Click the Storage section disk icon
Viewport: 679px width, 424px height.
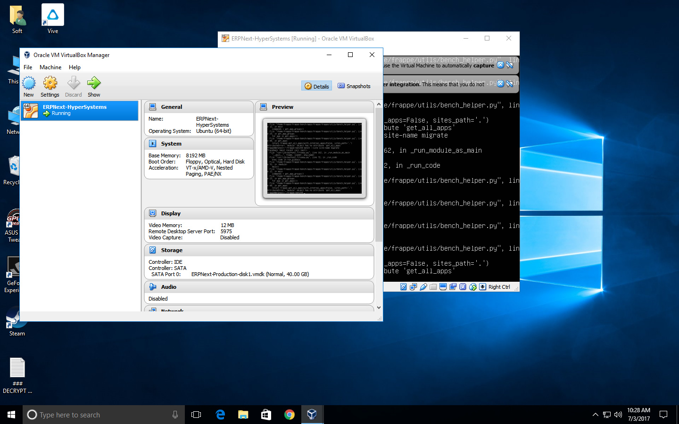[x=153, y=250]
